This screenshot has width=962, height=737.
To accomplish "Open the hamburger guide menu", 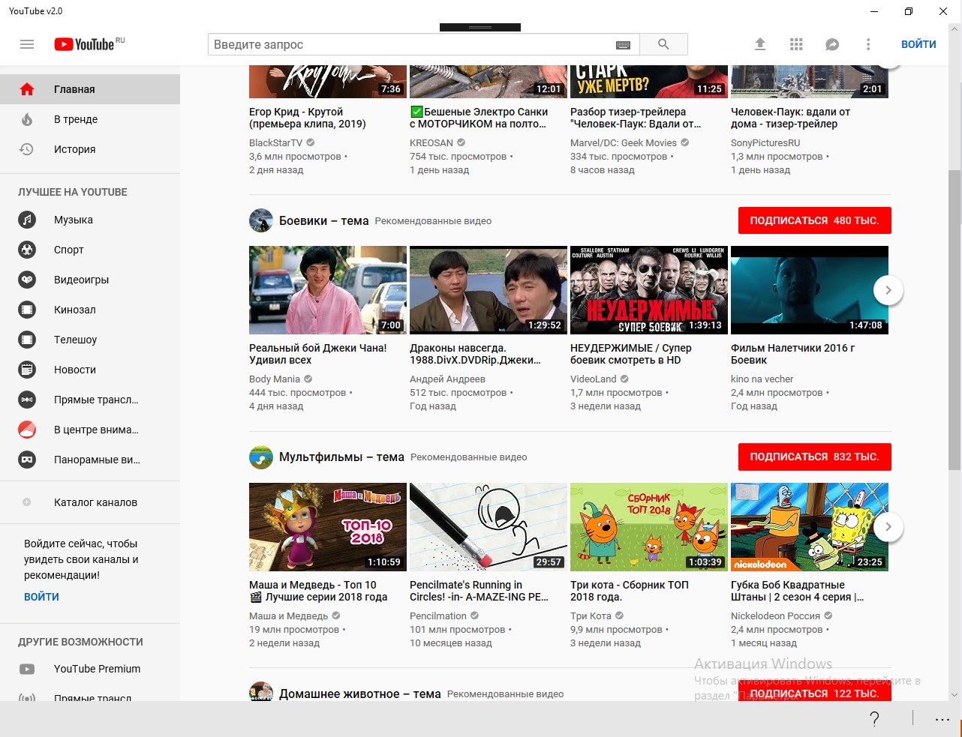I will coord(27,44).
